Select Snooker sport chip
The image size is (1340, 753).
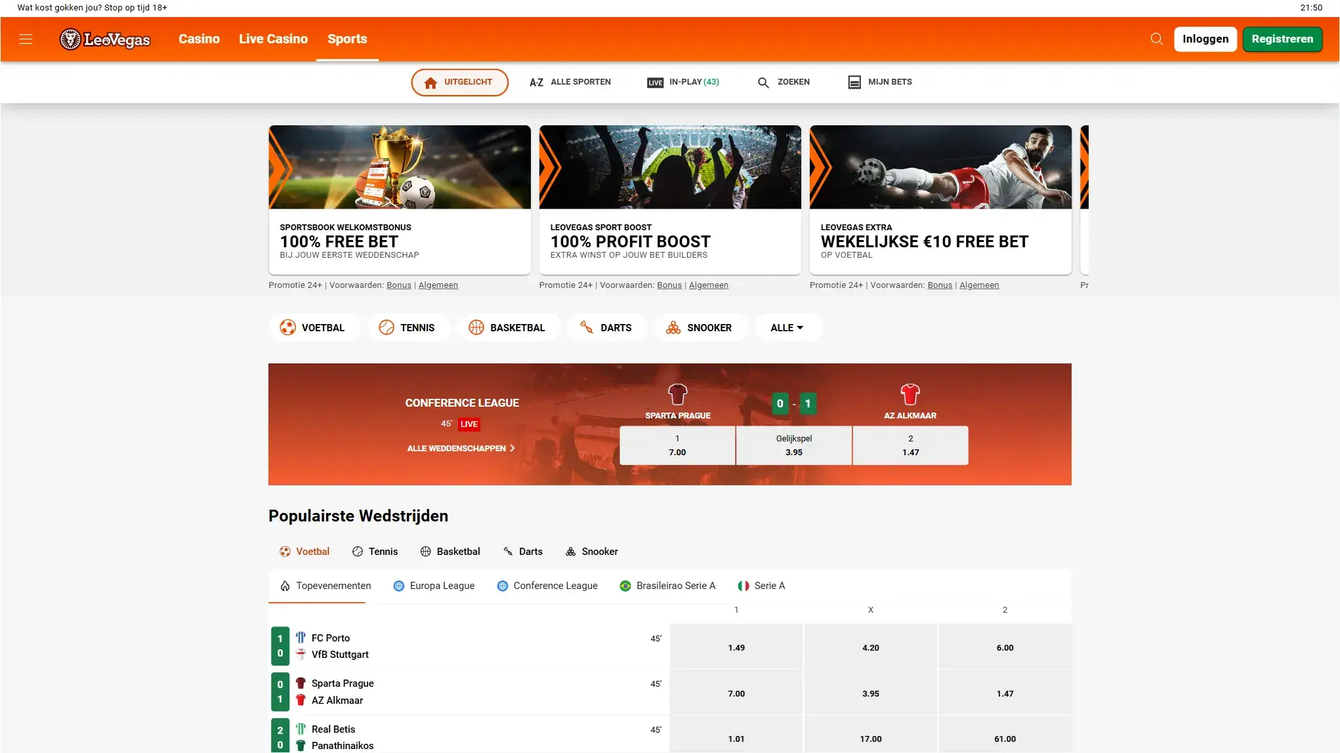click(x=700, y=327)
